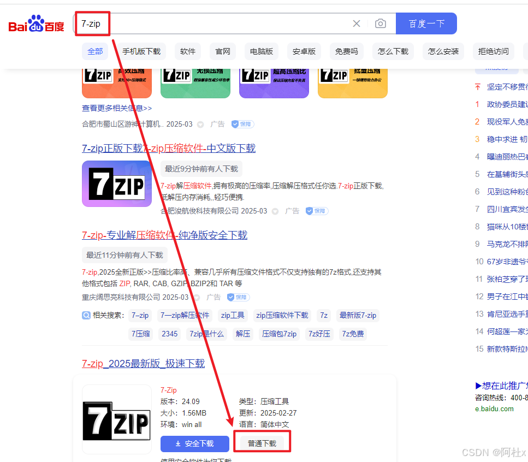Select the 安卓版 filter tab
Screen dimensions: 528x462
(x=304, y=51)
